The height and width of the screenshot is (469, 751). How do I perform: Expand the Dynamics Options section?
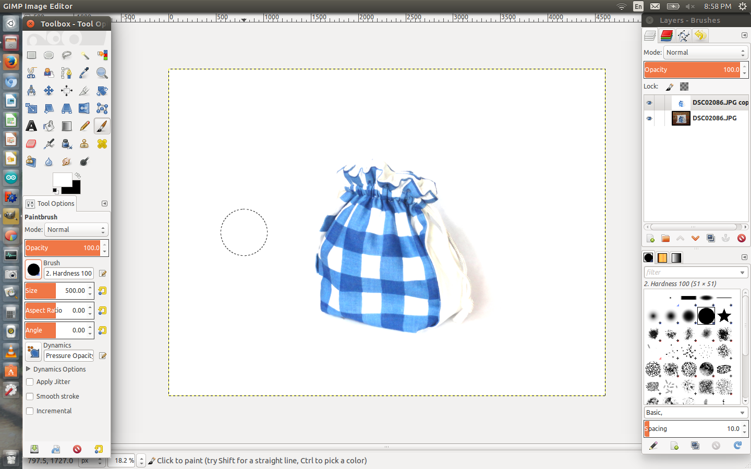point(29,369)
